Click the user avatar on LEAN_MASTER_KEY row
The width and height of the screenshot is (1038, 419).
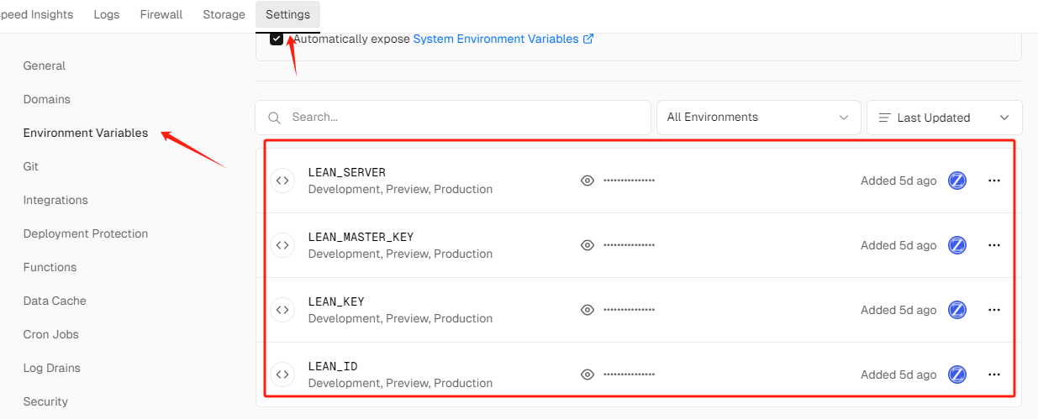[956, 245]
